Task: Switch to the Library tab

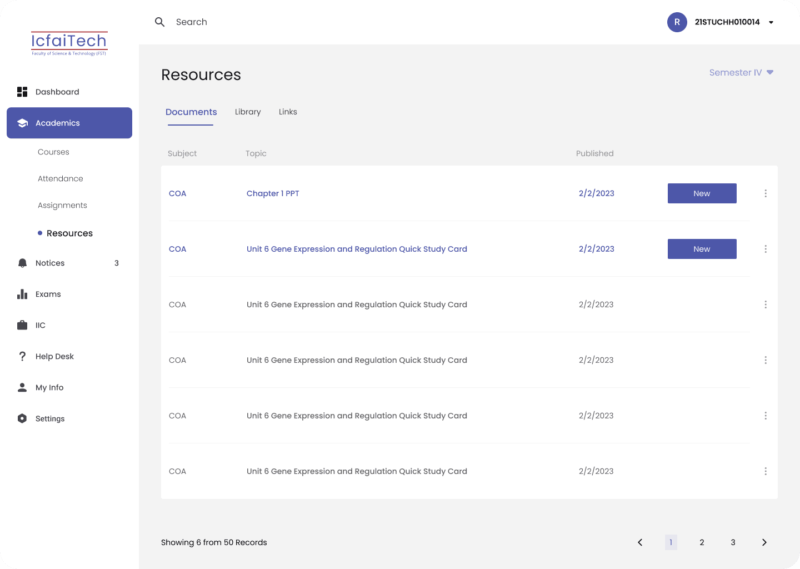Action: (248, 112)
